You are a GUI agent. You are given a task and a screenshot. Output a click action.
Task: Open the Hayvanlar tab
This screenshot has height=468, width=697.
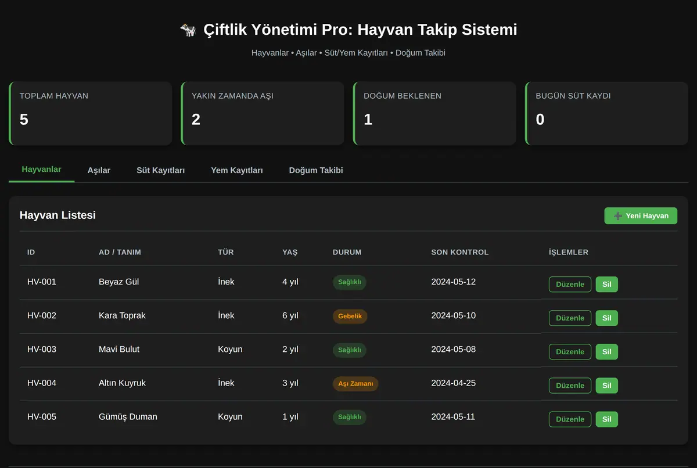point(41,170)
